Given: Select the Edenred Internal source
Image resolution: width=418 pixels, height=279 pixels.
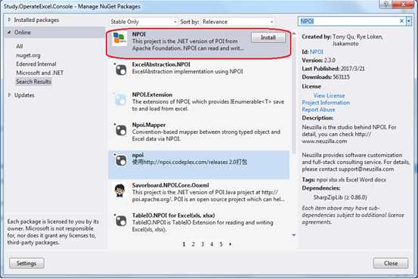Looking at the screenshot, I should pos(36,64).
